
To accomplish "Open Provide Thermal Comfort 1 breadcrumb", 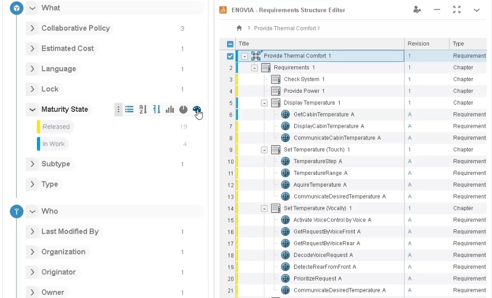I will coord(287,28).
